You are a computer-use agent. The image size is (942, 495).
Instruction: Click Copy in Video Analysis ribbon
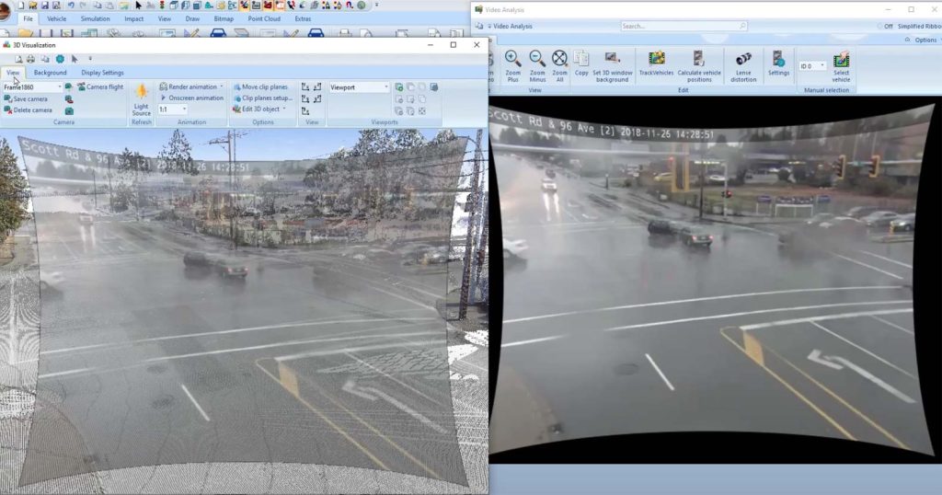[581, 63]
